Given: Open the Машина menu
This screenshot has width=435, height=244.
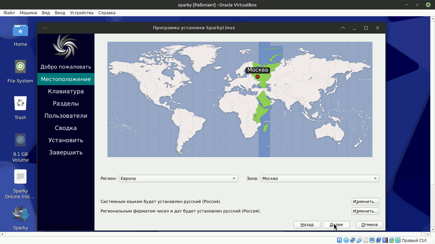Looking at the screenshot, I should pos(28,13).
